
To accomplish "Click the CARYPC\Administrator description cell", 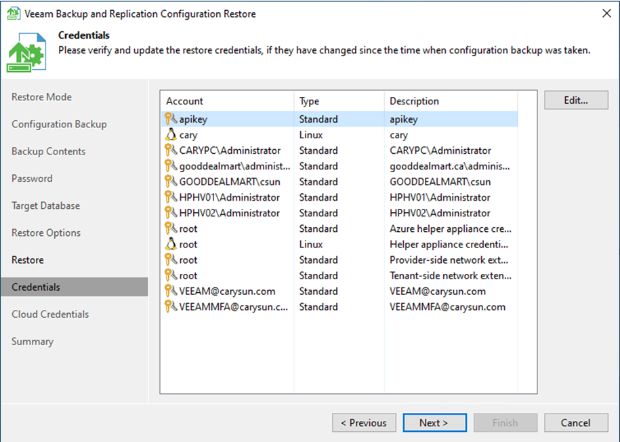I will pos(440,150).
